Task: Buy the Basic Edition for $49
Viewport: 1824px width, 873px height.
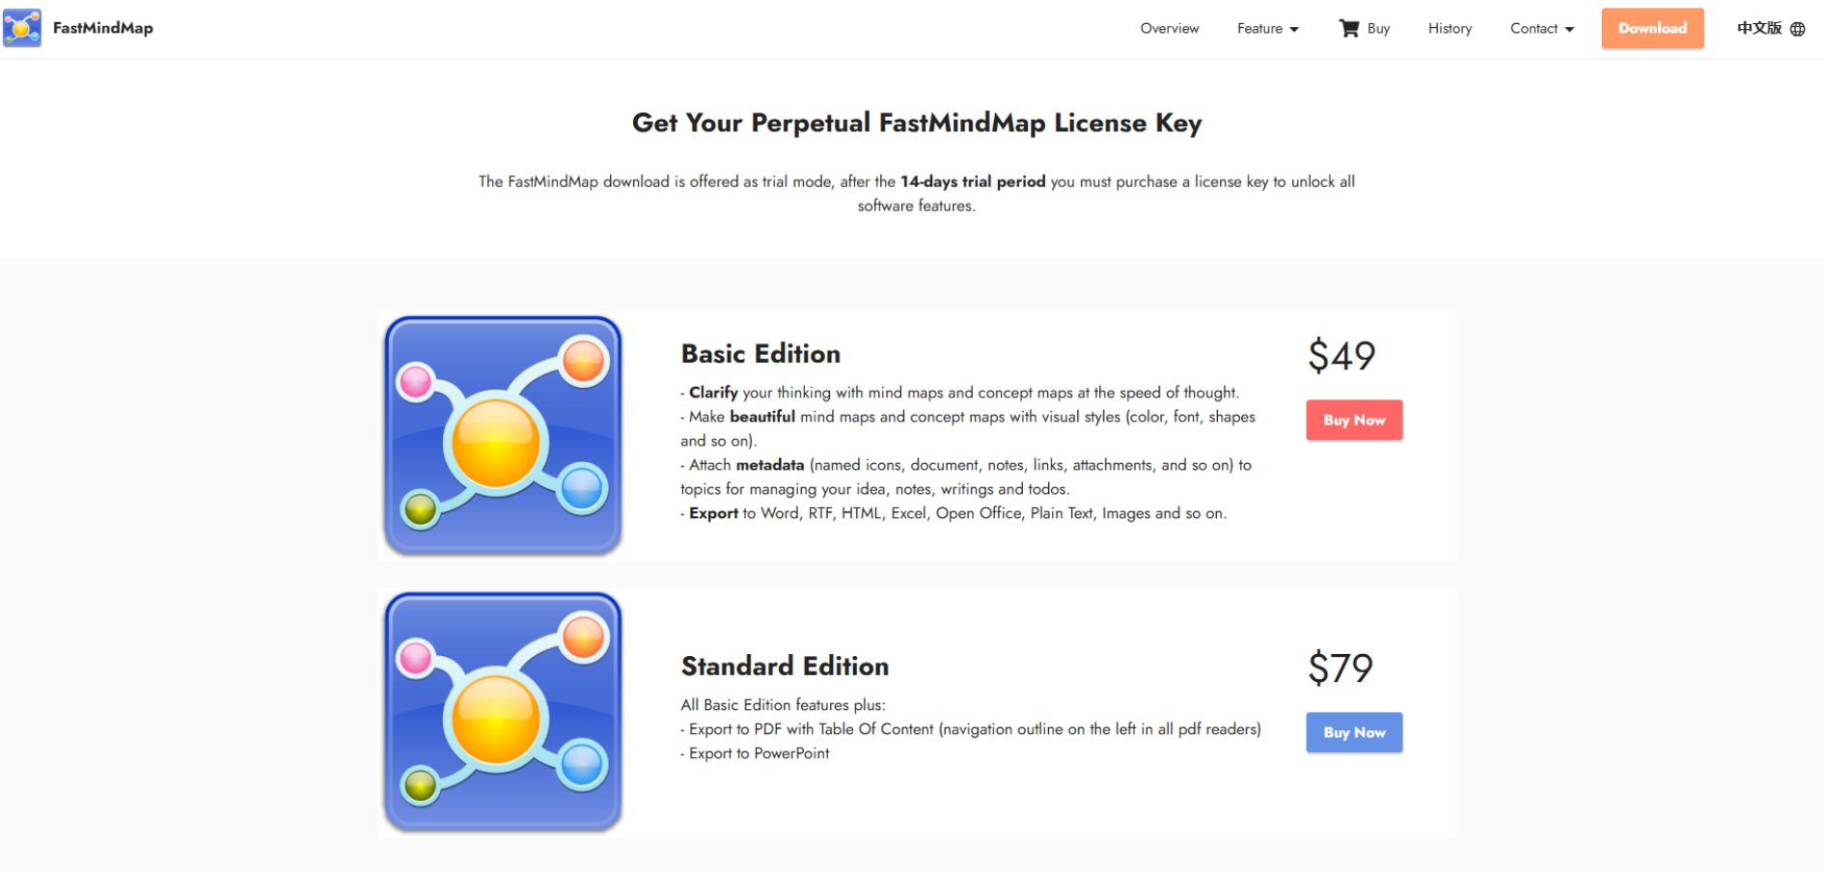Action: (1353, 420)
